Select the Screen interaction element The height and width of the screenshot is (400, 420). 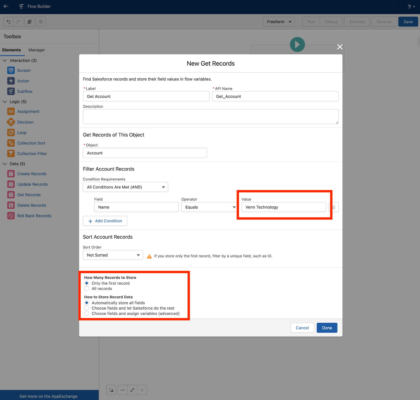(x=24, y=70)
